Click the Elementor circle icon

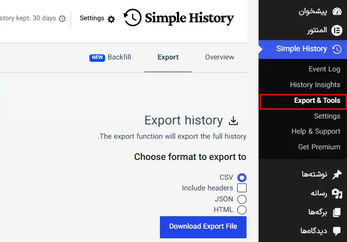tap(336, 30)
